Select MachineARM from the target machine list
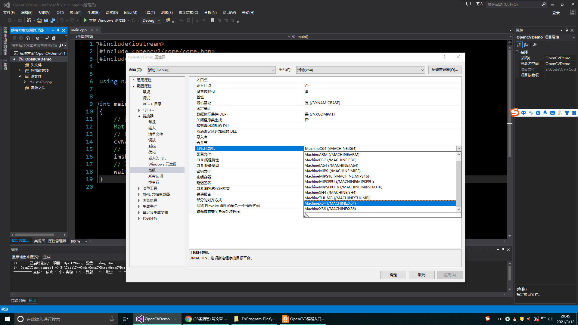Screen dimensions: 578x325 coord(331,154)
